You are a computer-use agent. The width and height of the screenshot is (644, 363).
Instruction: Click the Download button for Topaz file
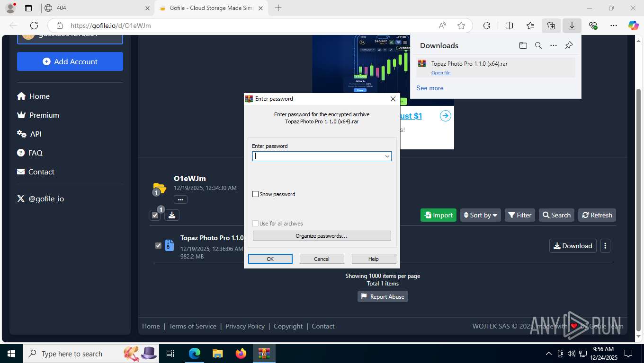click(573, 246)
